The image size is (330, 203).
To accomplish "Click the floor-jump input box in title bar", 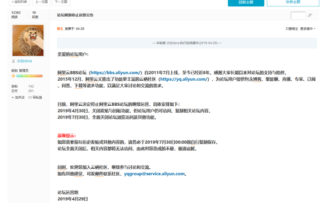I will (x=298, y=15).
